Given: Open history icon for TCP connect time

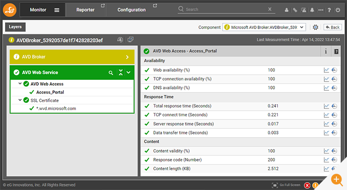Looking at the screenshot, I should point(334,115).
